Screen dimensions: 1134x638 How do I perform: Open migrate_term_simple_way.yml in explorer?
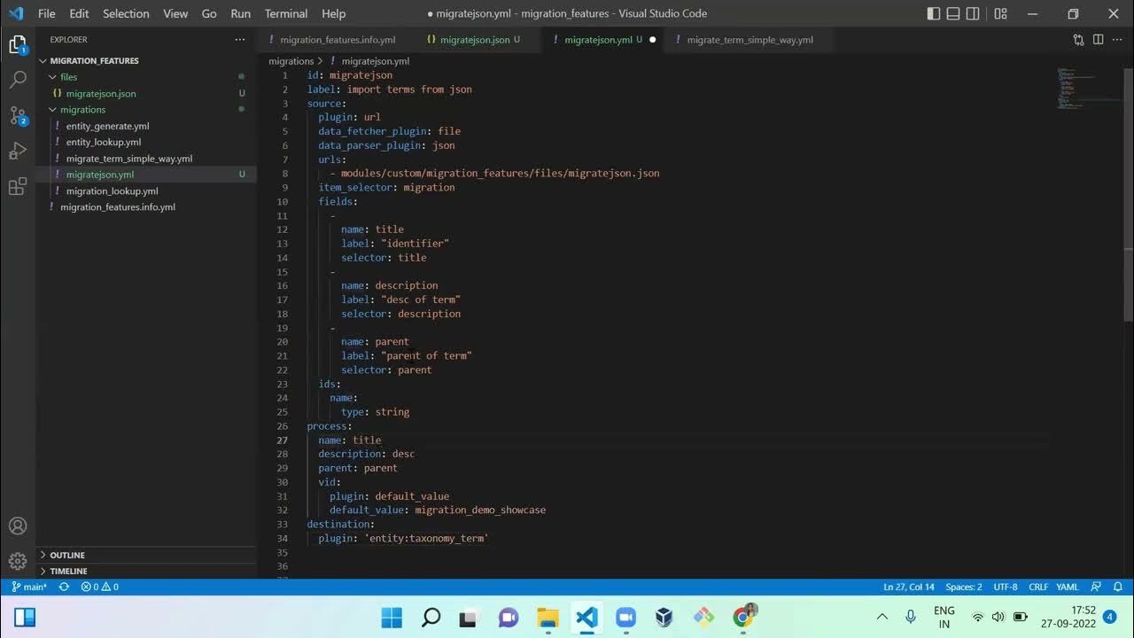point(128,159)
